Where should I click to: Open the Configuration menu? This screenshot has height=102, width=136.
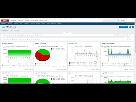coord(34,20)
